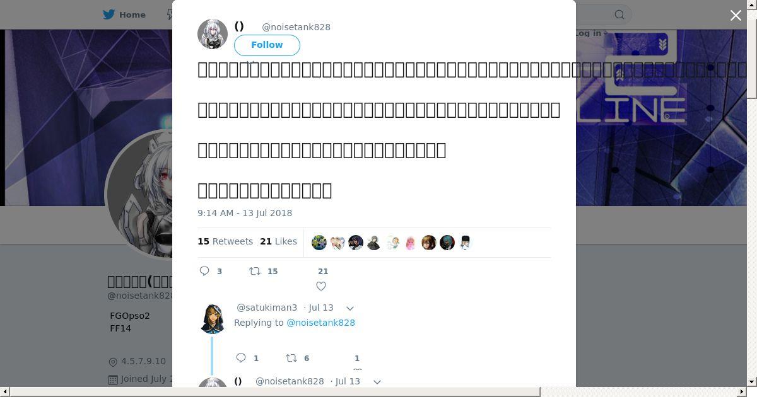This screenshot has width=757, height=397.
Task: Click the retweet icon showing 15
Action: click(255, 271)
